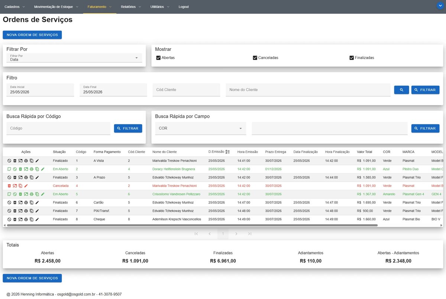446x299 pixels.
Task: Click the Valor Total column header
Action: pyautogui.click(x=364, y=152)
